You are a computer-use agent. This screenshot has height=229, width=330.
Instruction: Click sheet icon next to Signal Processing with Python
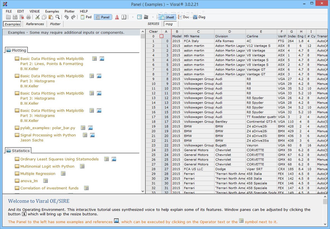click(85, 135)
